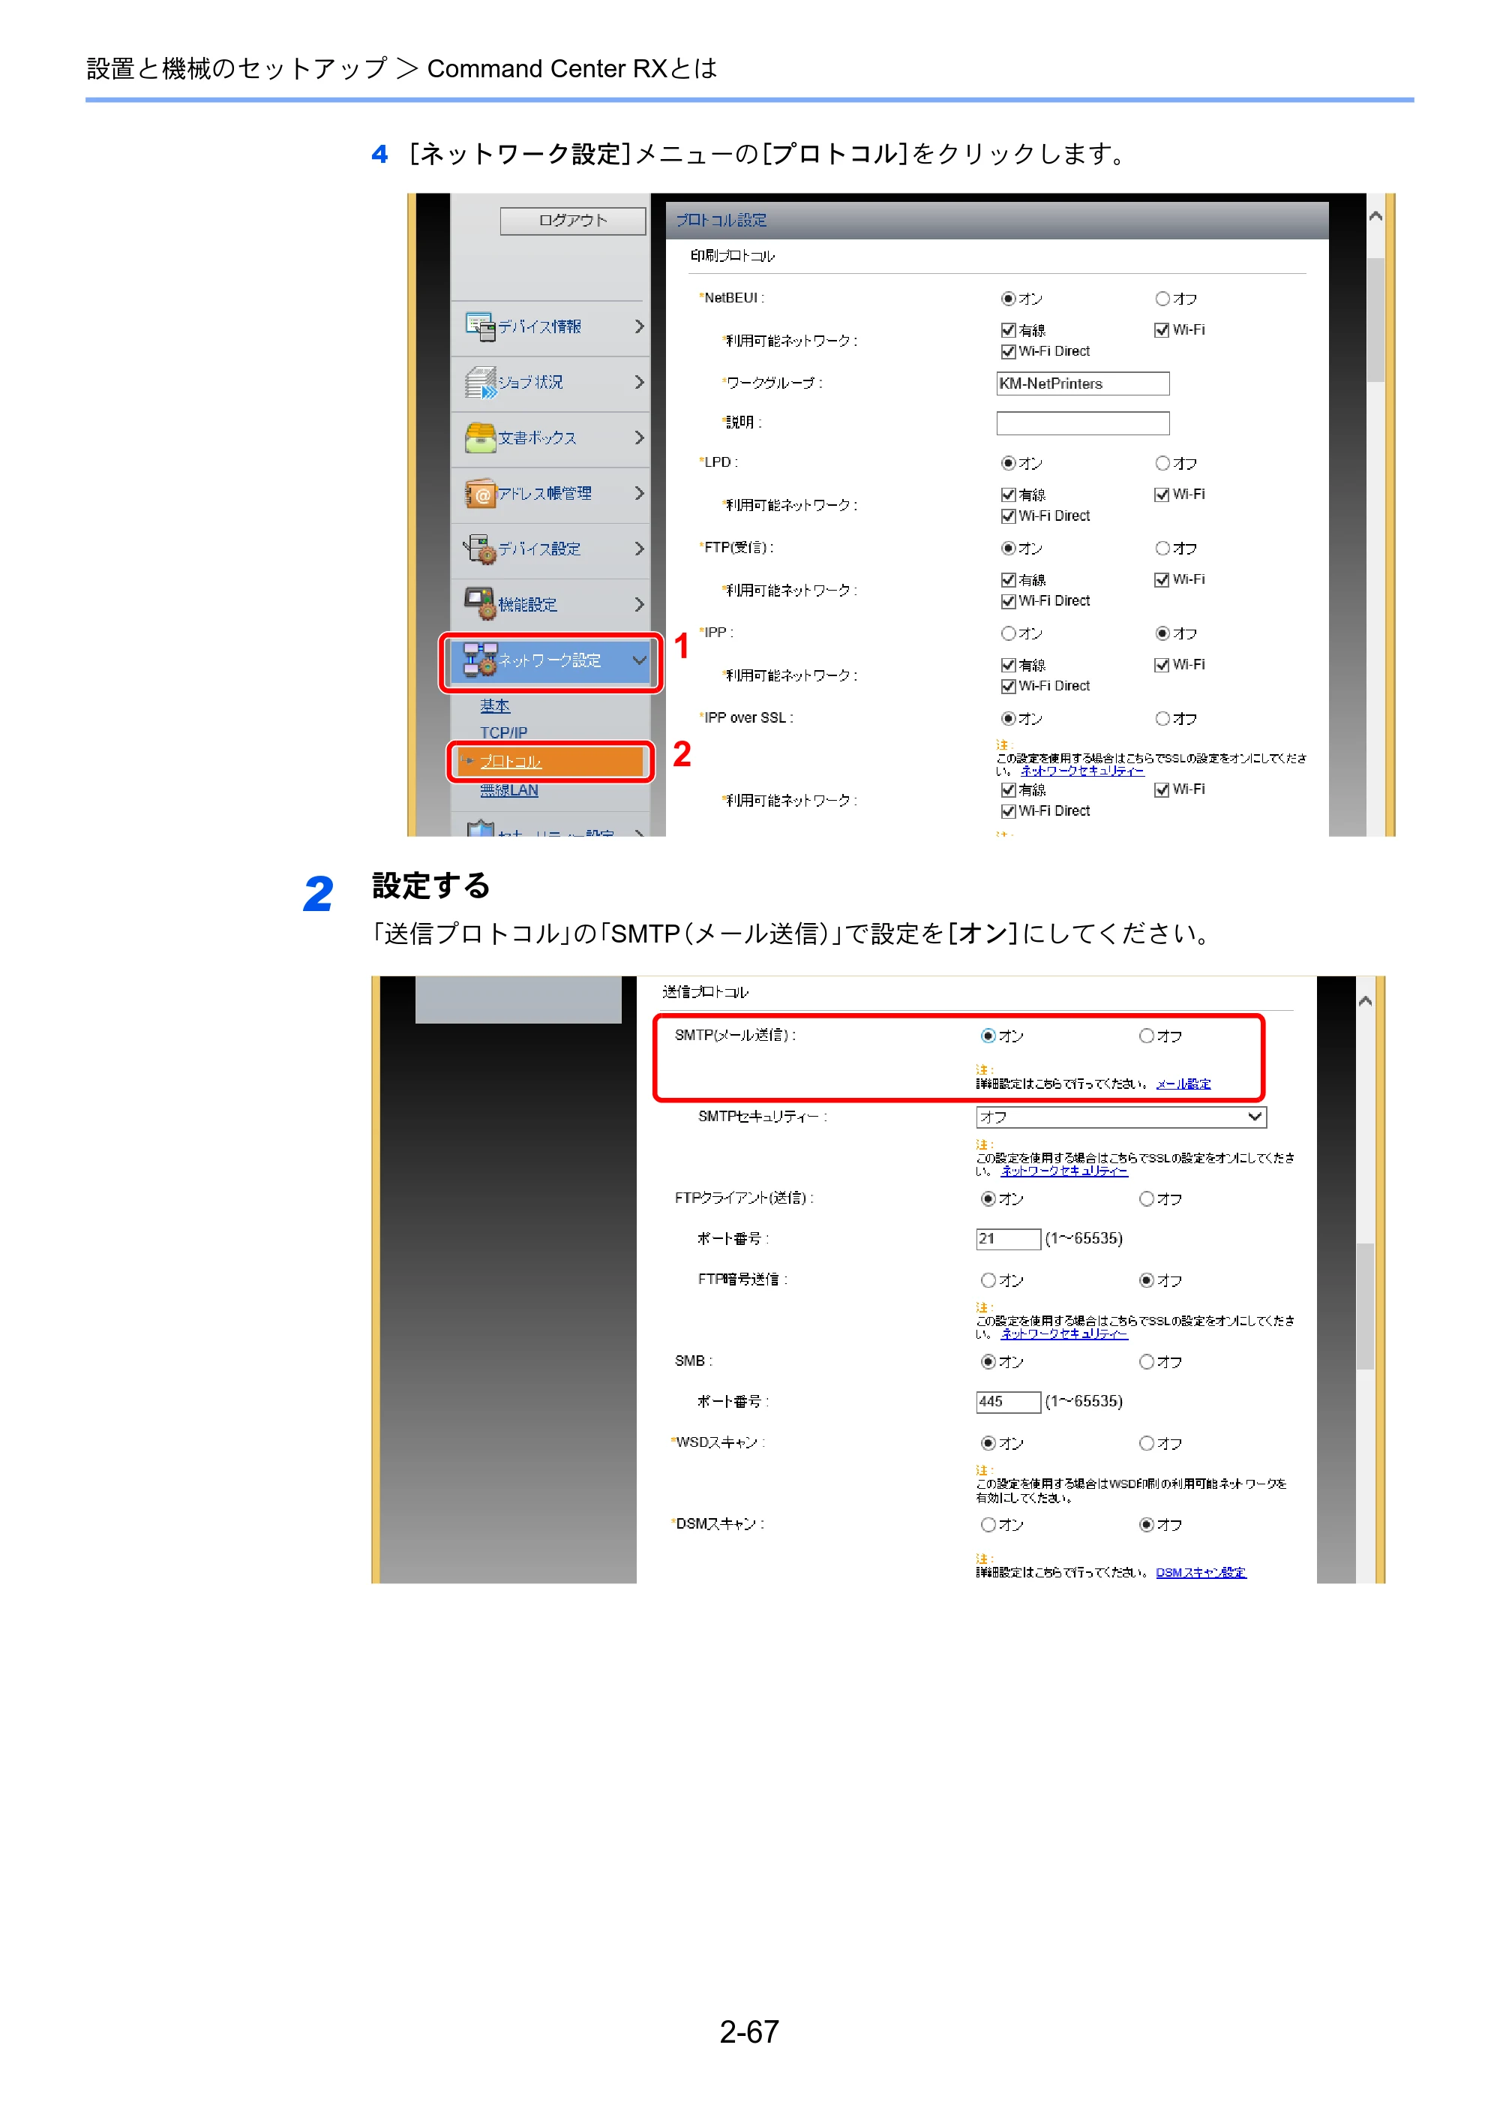Open the メール設定 link
Viewport: 1500px width, 2123px height.
point(1183,1084)
